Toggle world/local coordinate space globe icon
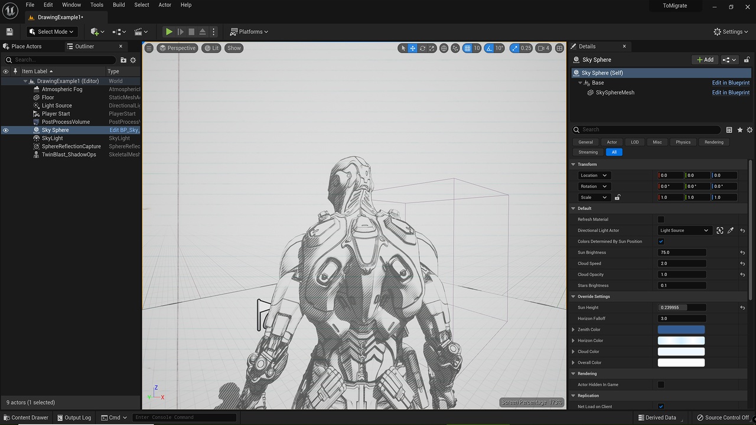Viewport: 756px width, 425px height. (444, 48)
